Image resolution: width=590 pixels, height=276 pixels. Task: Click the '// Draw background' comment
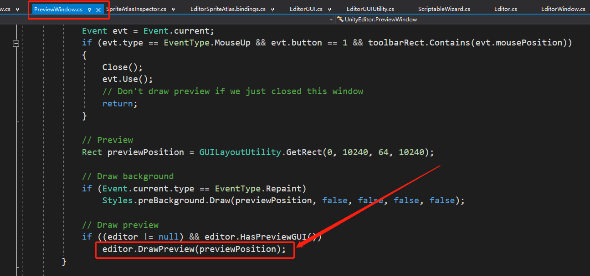(128, 176)
